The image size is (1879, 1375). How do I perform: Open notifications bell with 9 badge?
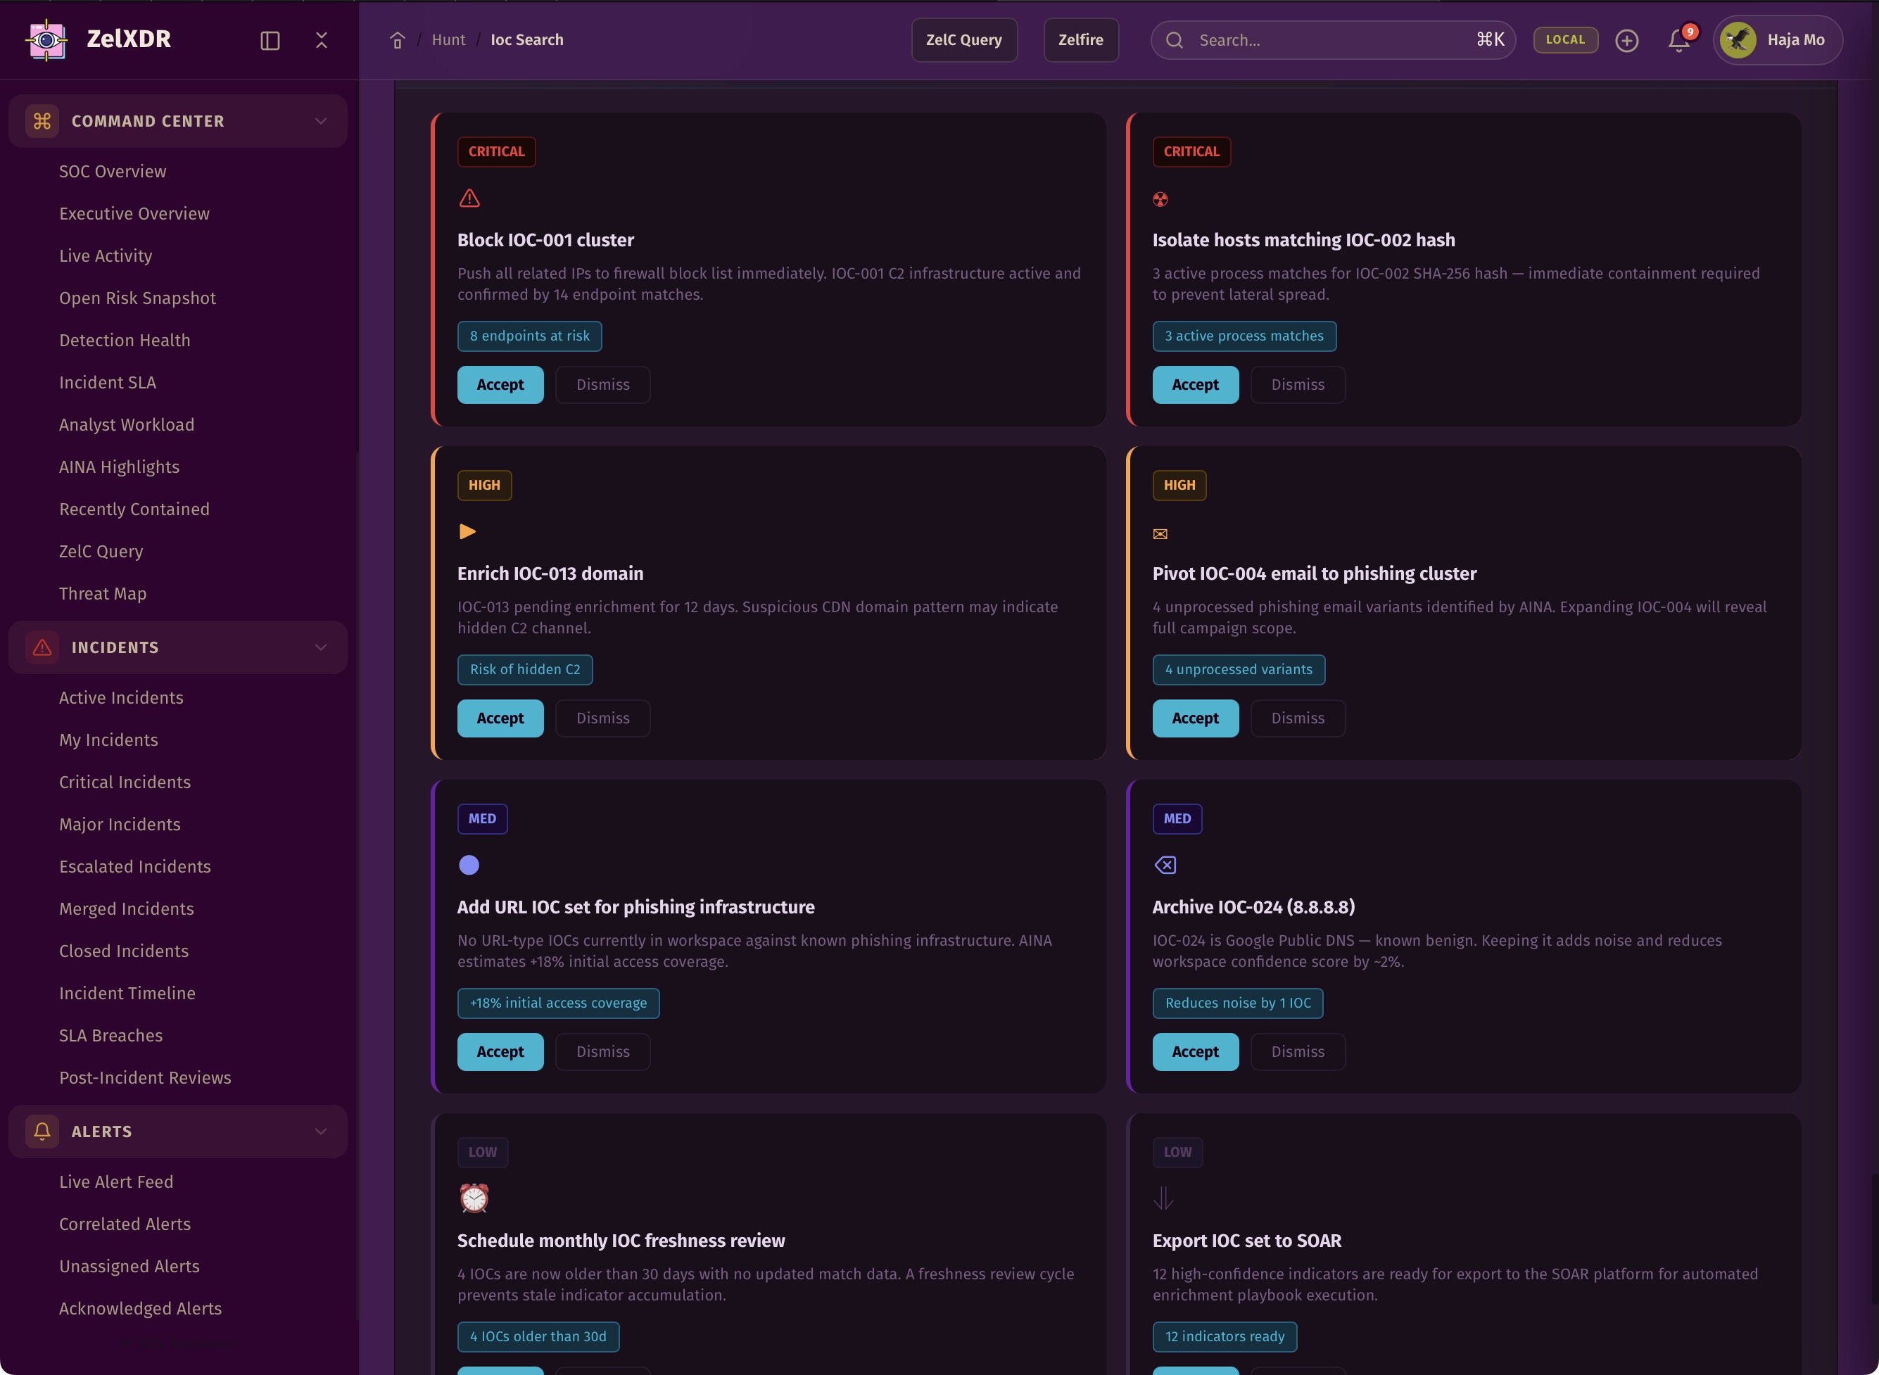(x=1678, y=40)
